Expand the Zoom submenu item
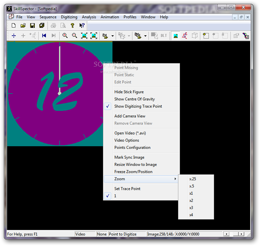Viewport: 260px width, 246px height. tap(141, 179)
